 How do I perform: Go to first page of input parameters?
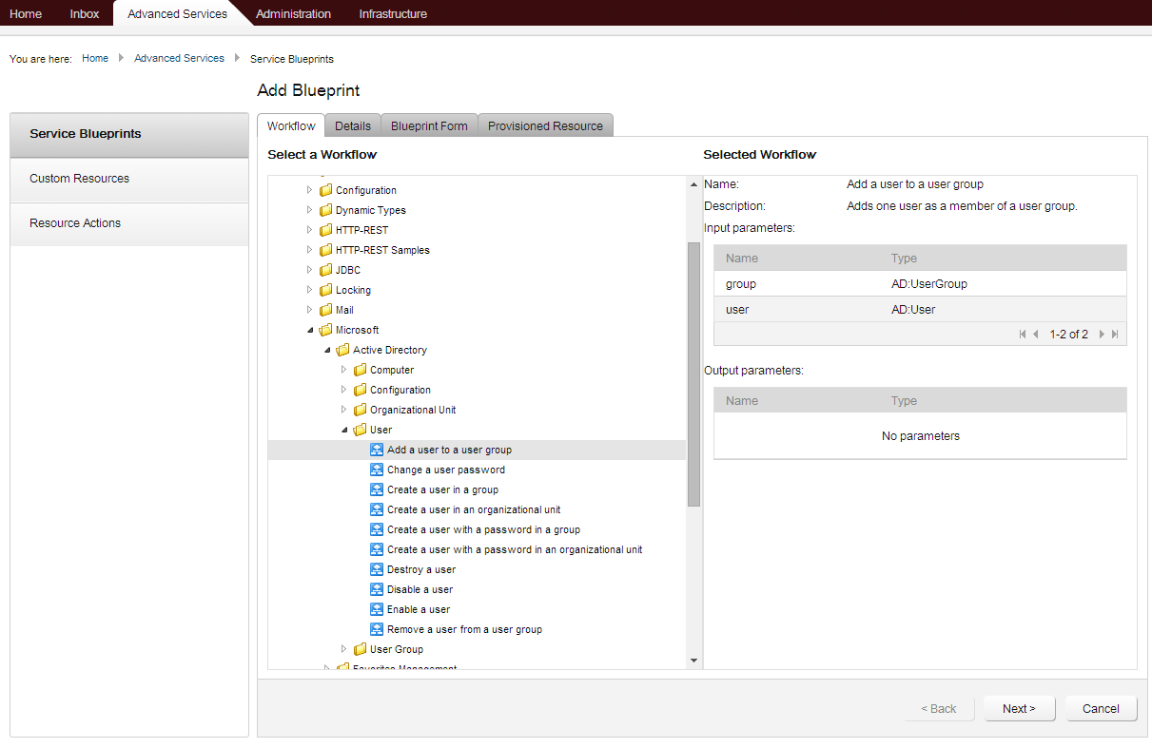(x=1023, y=334)
